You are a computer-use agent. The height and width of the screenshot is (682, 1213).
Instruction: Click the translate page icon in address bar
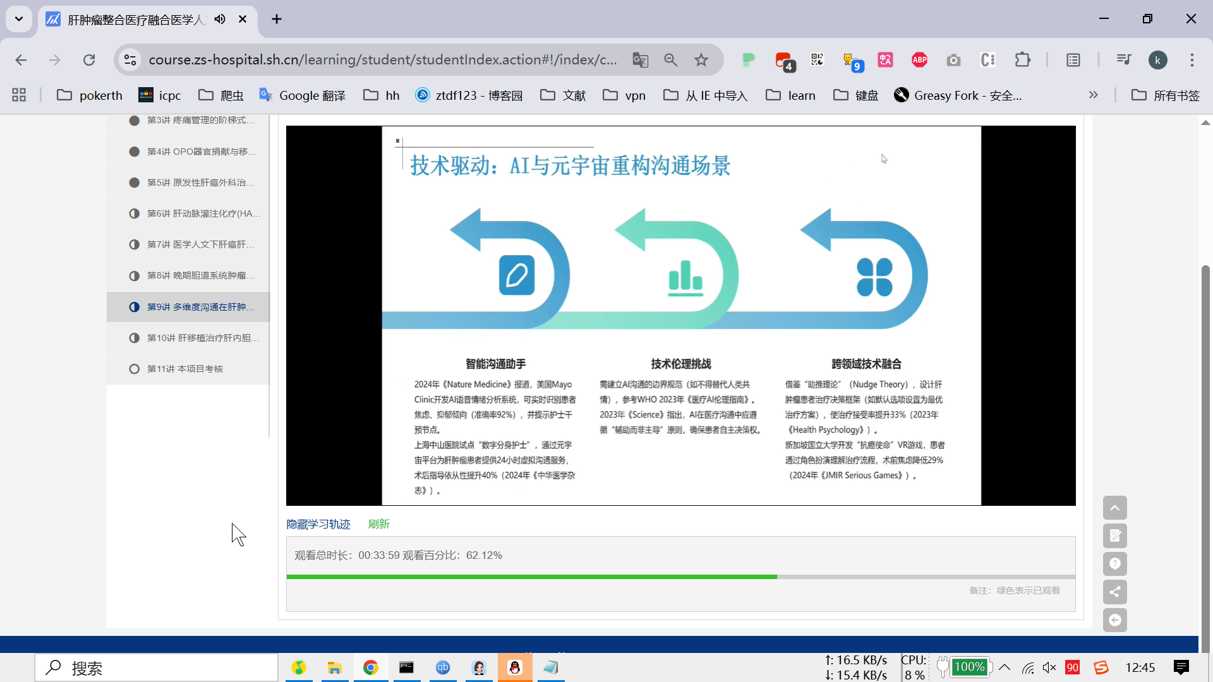[x=640, y=60]
